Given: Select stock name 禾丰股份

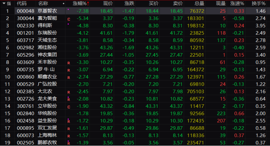Looking at the screenshot, I should tap(47, 62).
